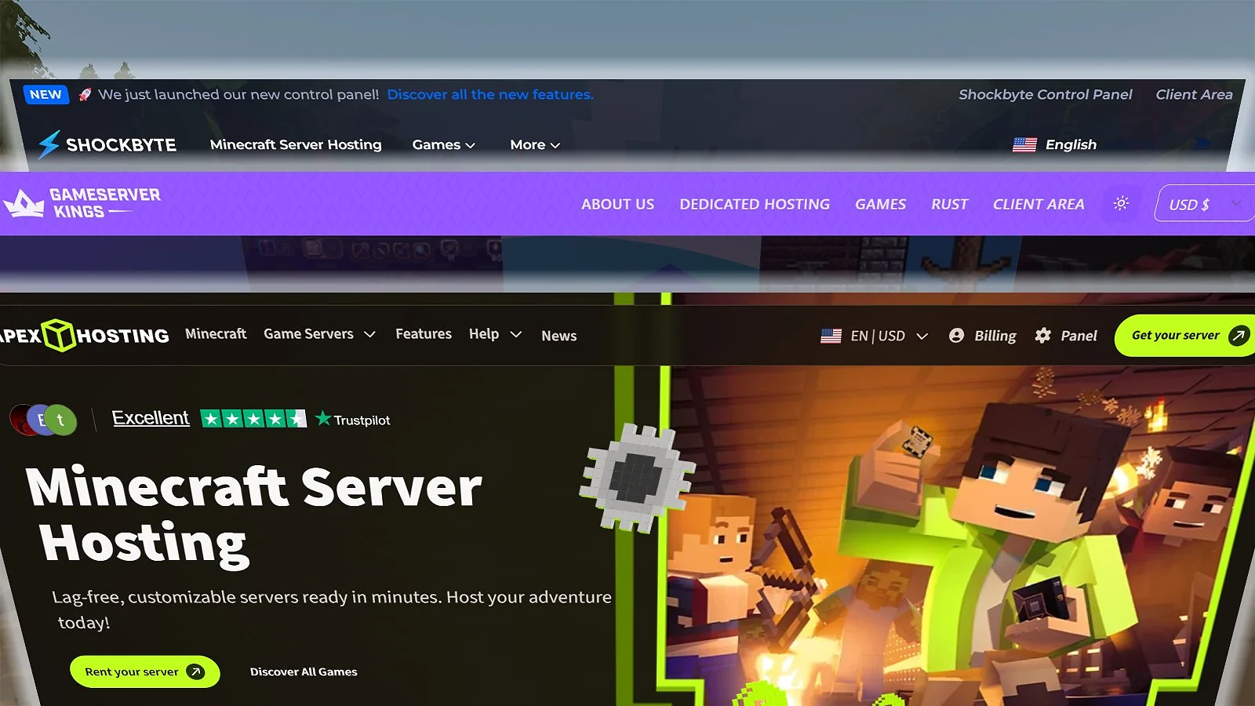Open Minecraft Server Hosting in Shockbyte nav
Image resolution: width=1255 pixels, height=706 pixels.
(x=296, y=144)
